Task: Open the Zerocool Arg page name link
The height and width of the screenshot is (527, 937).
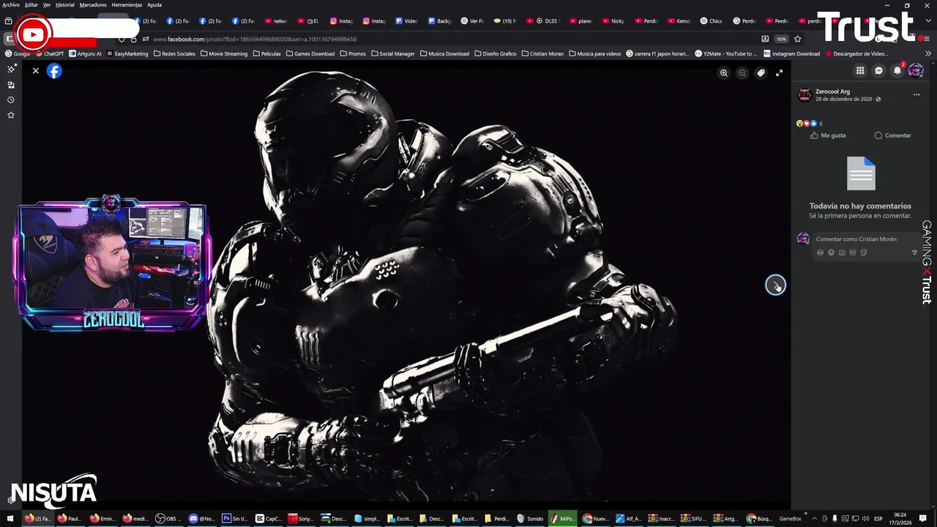Action: tap(833, 91)
